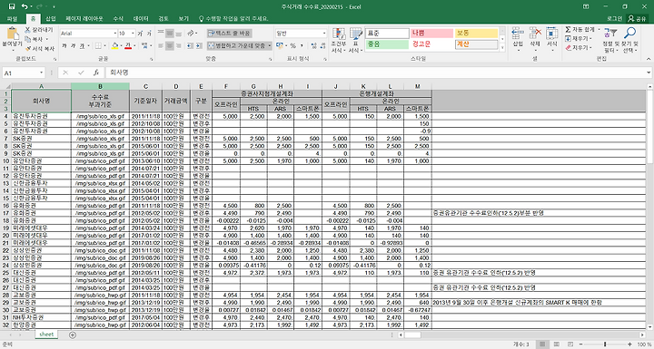Image resolution: width=654 pixels, height=349 pixels.
Task: Apply the 나쁨 cell style
Action: 431,34
